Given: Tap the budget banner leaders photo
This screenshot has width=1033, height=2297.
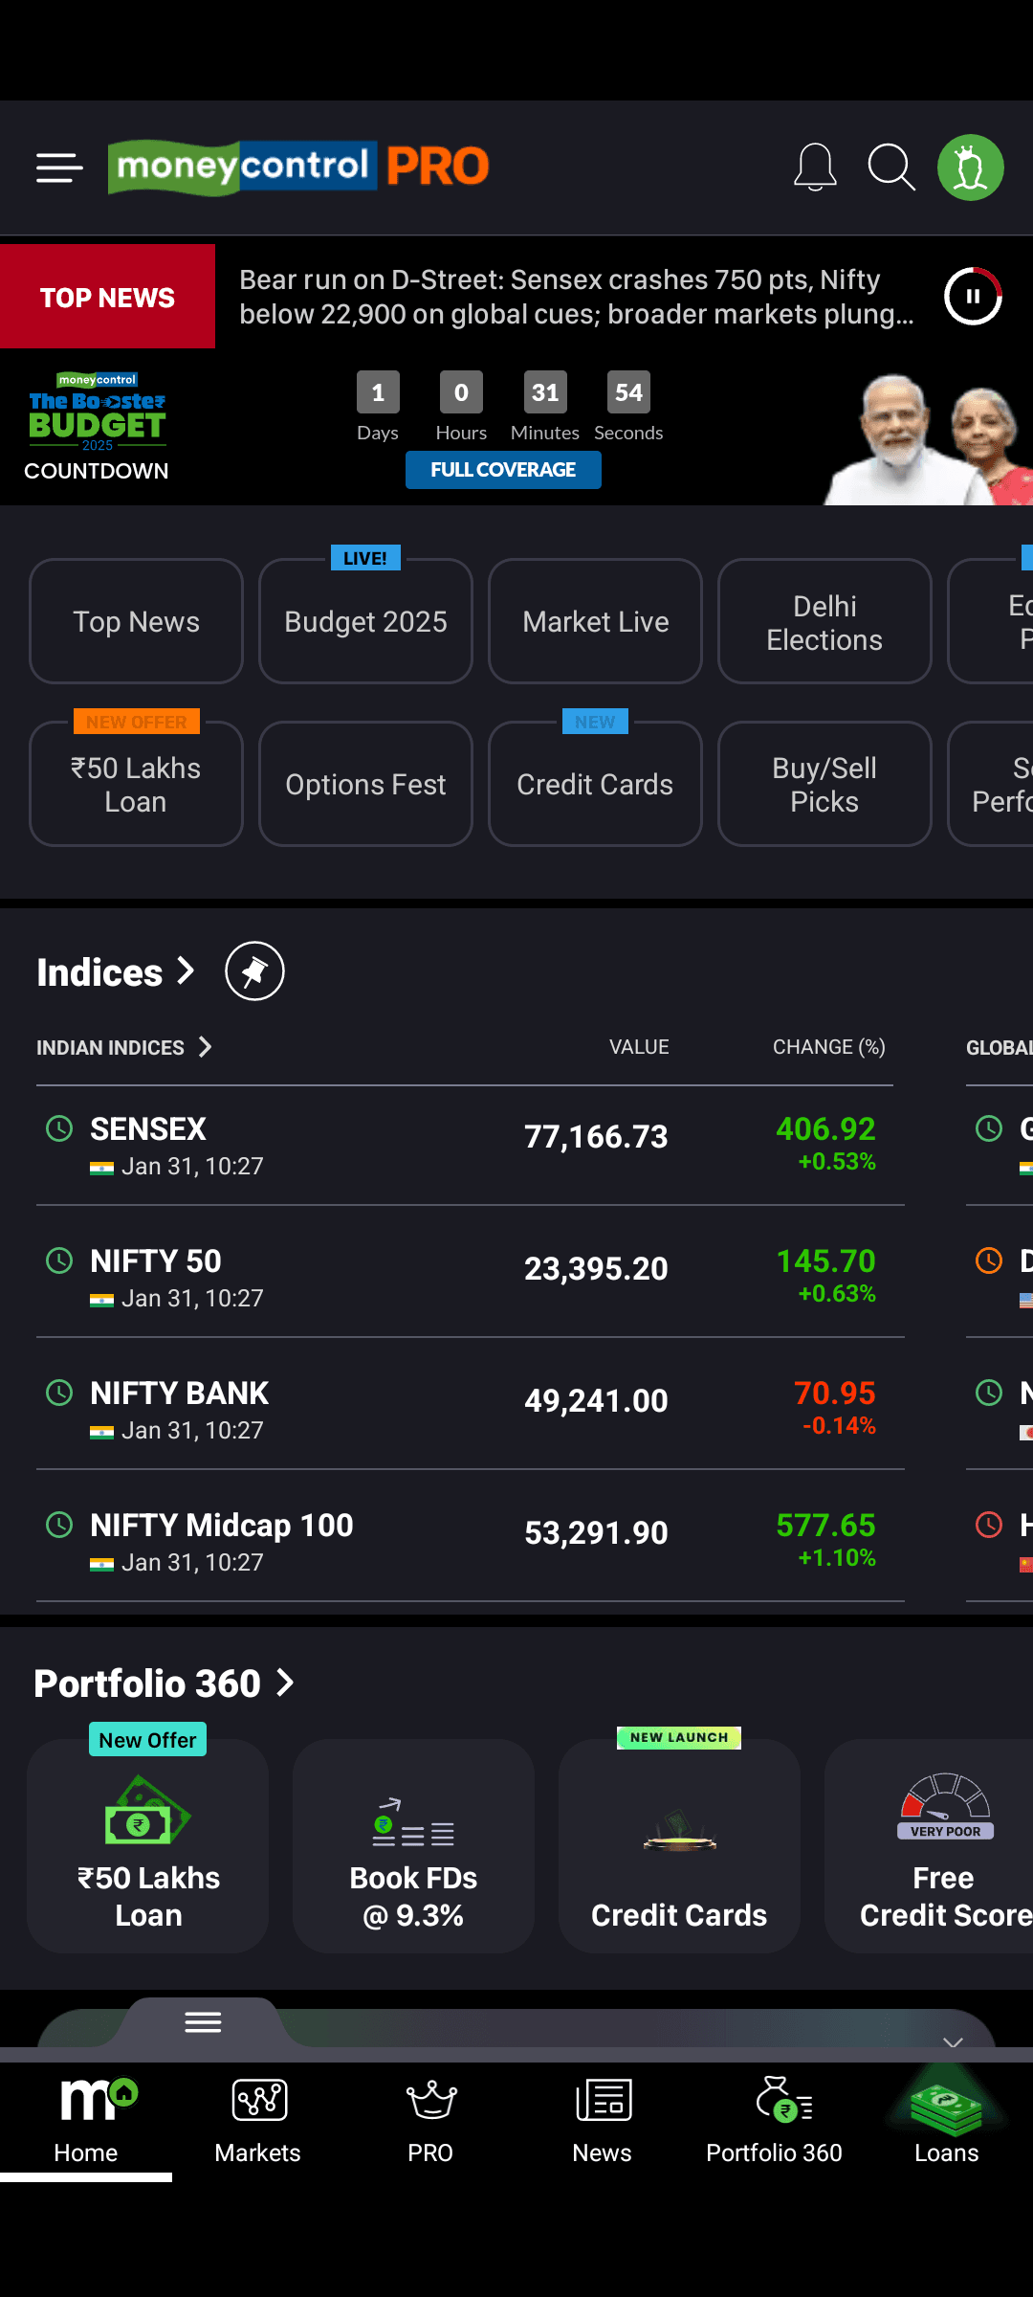Looking at the screenshot, I should coord(926,438).
